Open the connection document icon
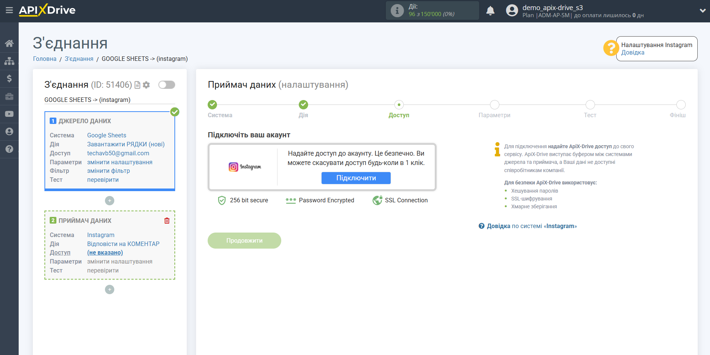 coord(137,85)
